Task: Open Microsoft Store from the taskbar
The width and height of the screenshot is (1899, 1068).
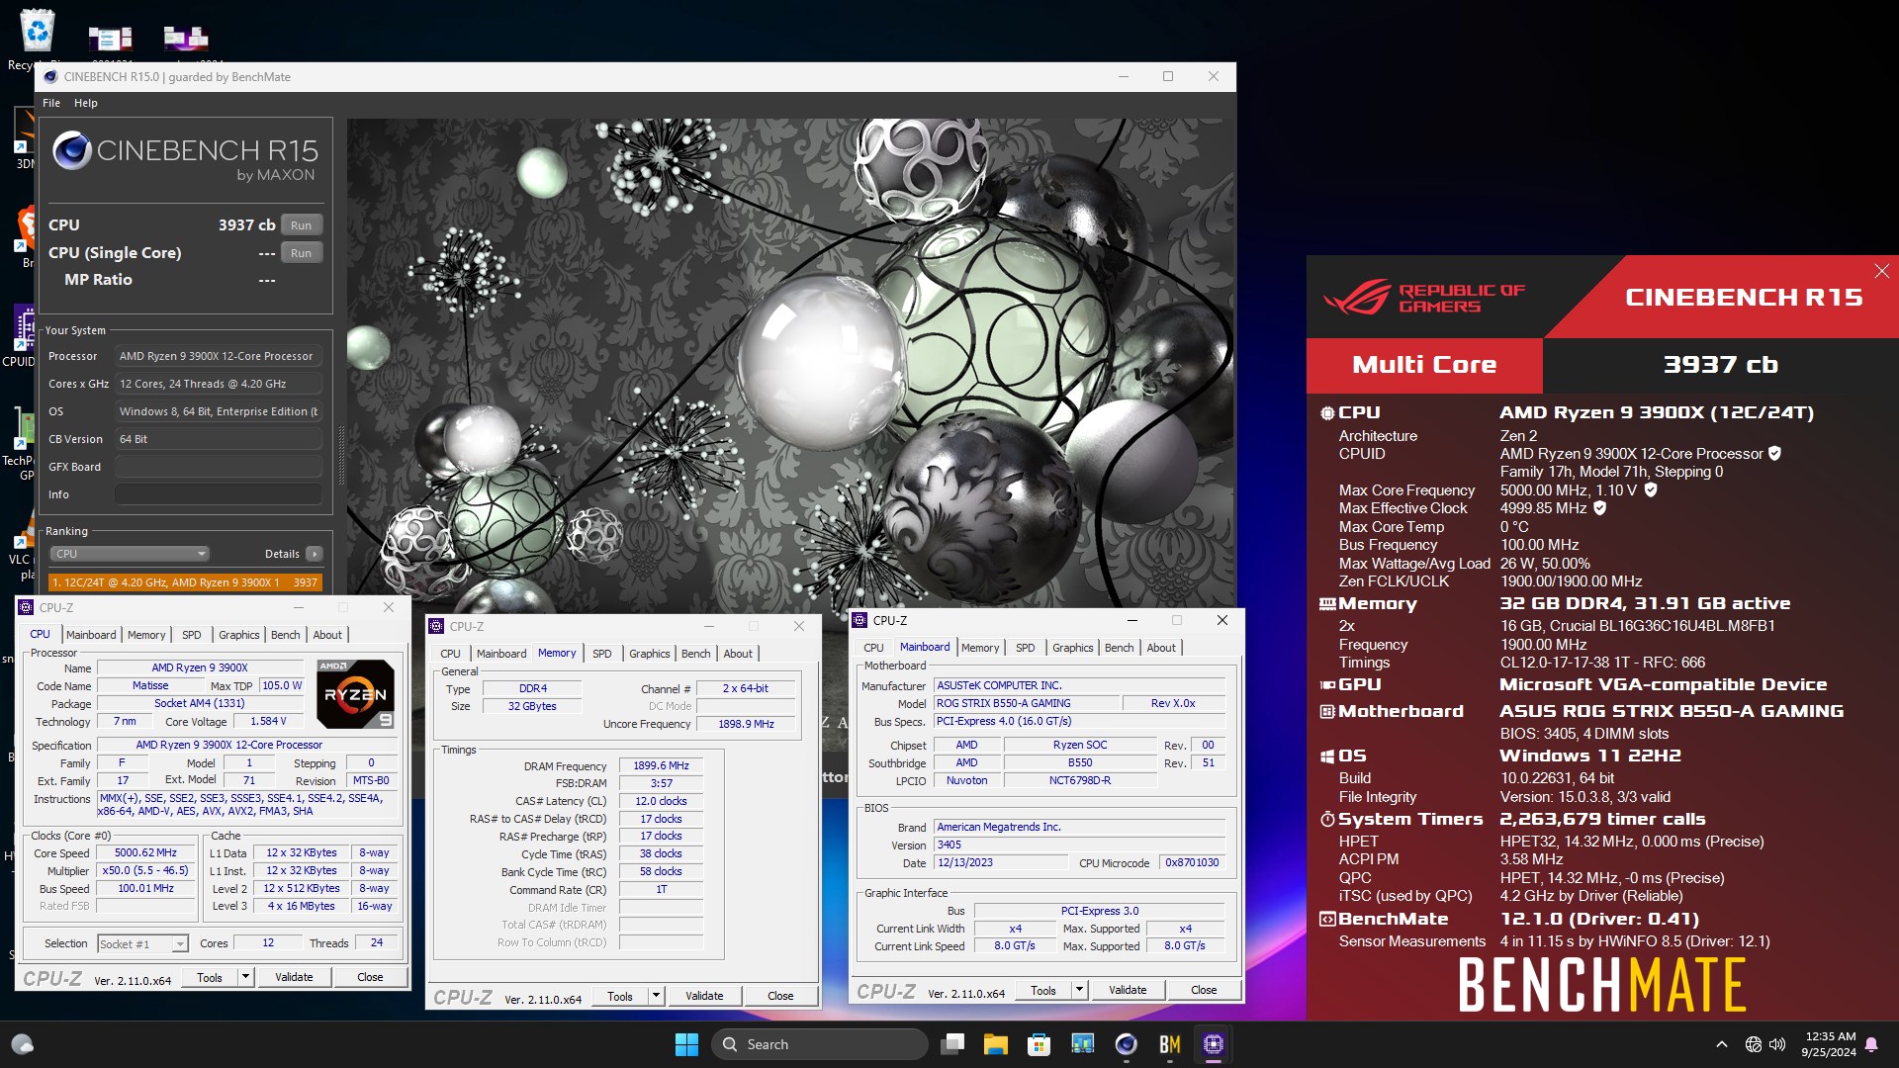Action: pos(1039,1044)
